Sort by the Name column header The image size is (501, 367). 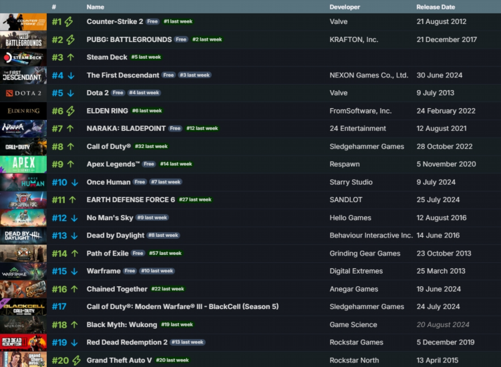96,7
